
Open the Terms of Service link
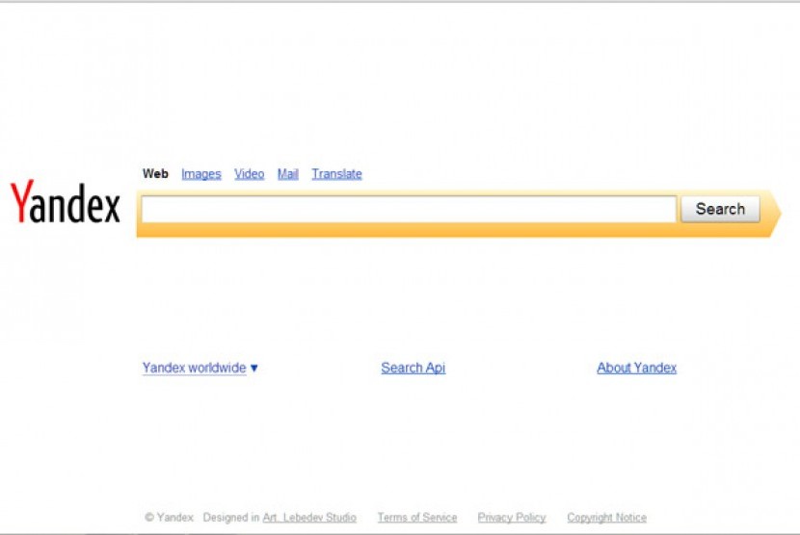(x=417, y=518)
